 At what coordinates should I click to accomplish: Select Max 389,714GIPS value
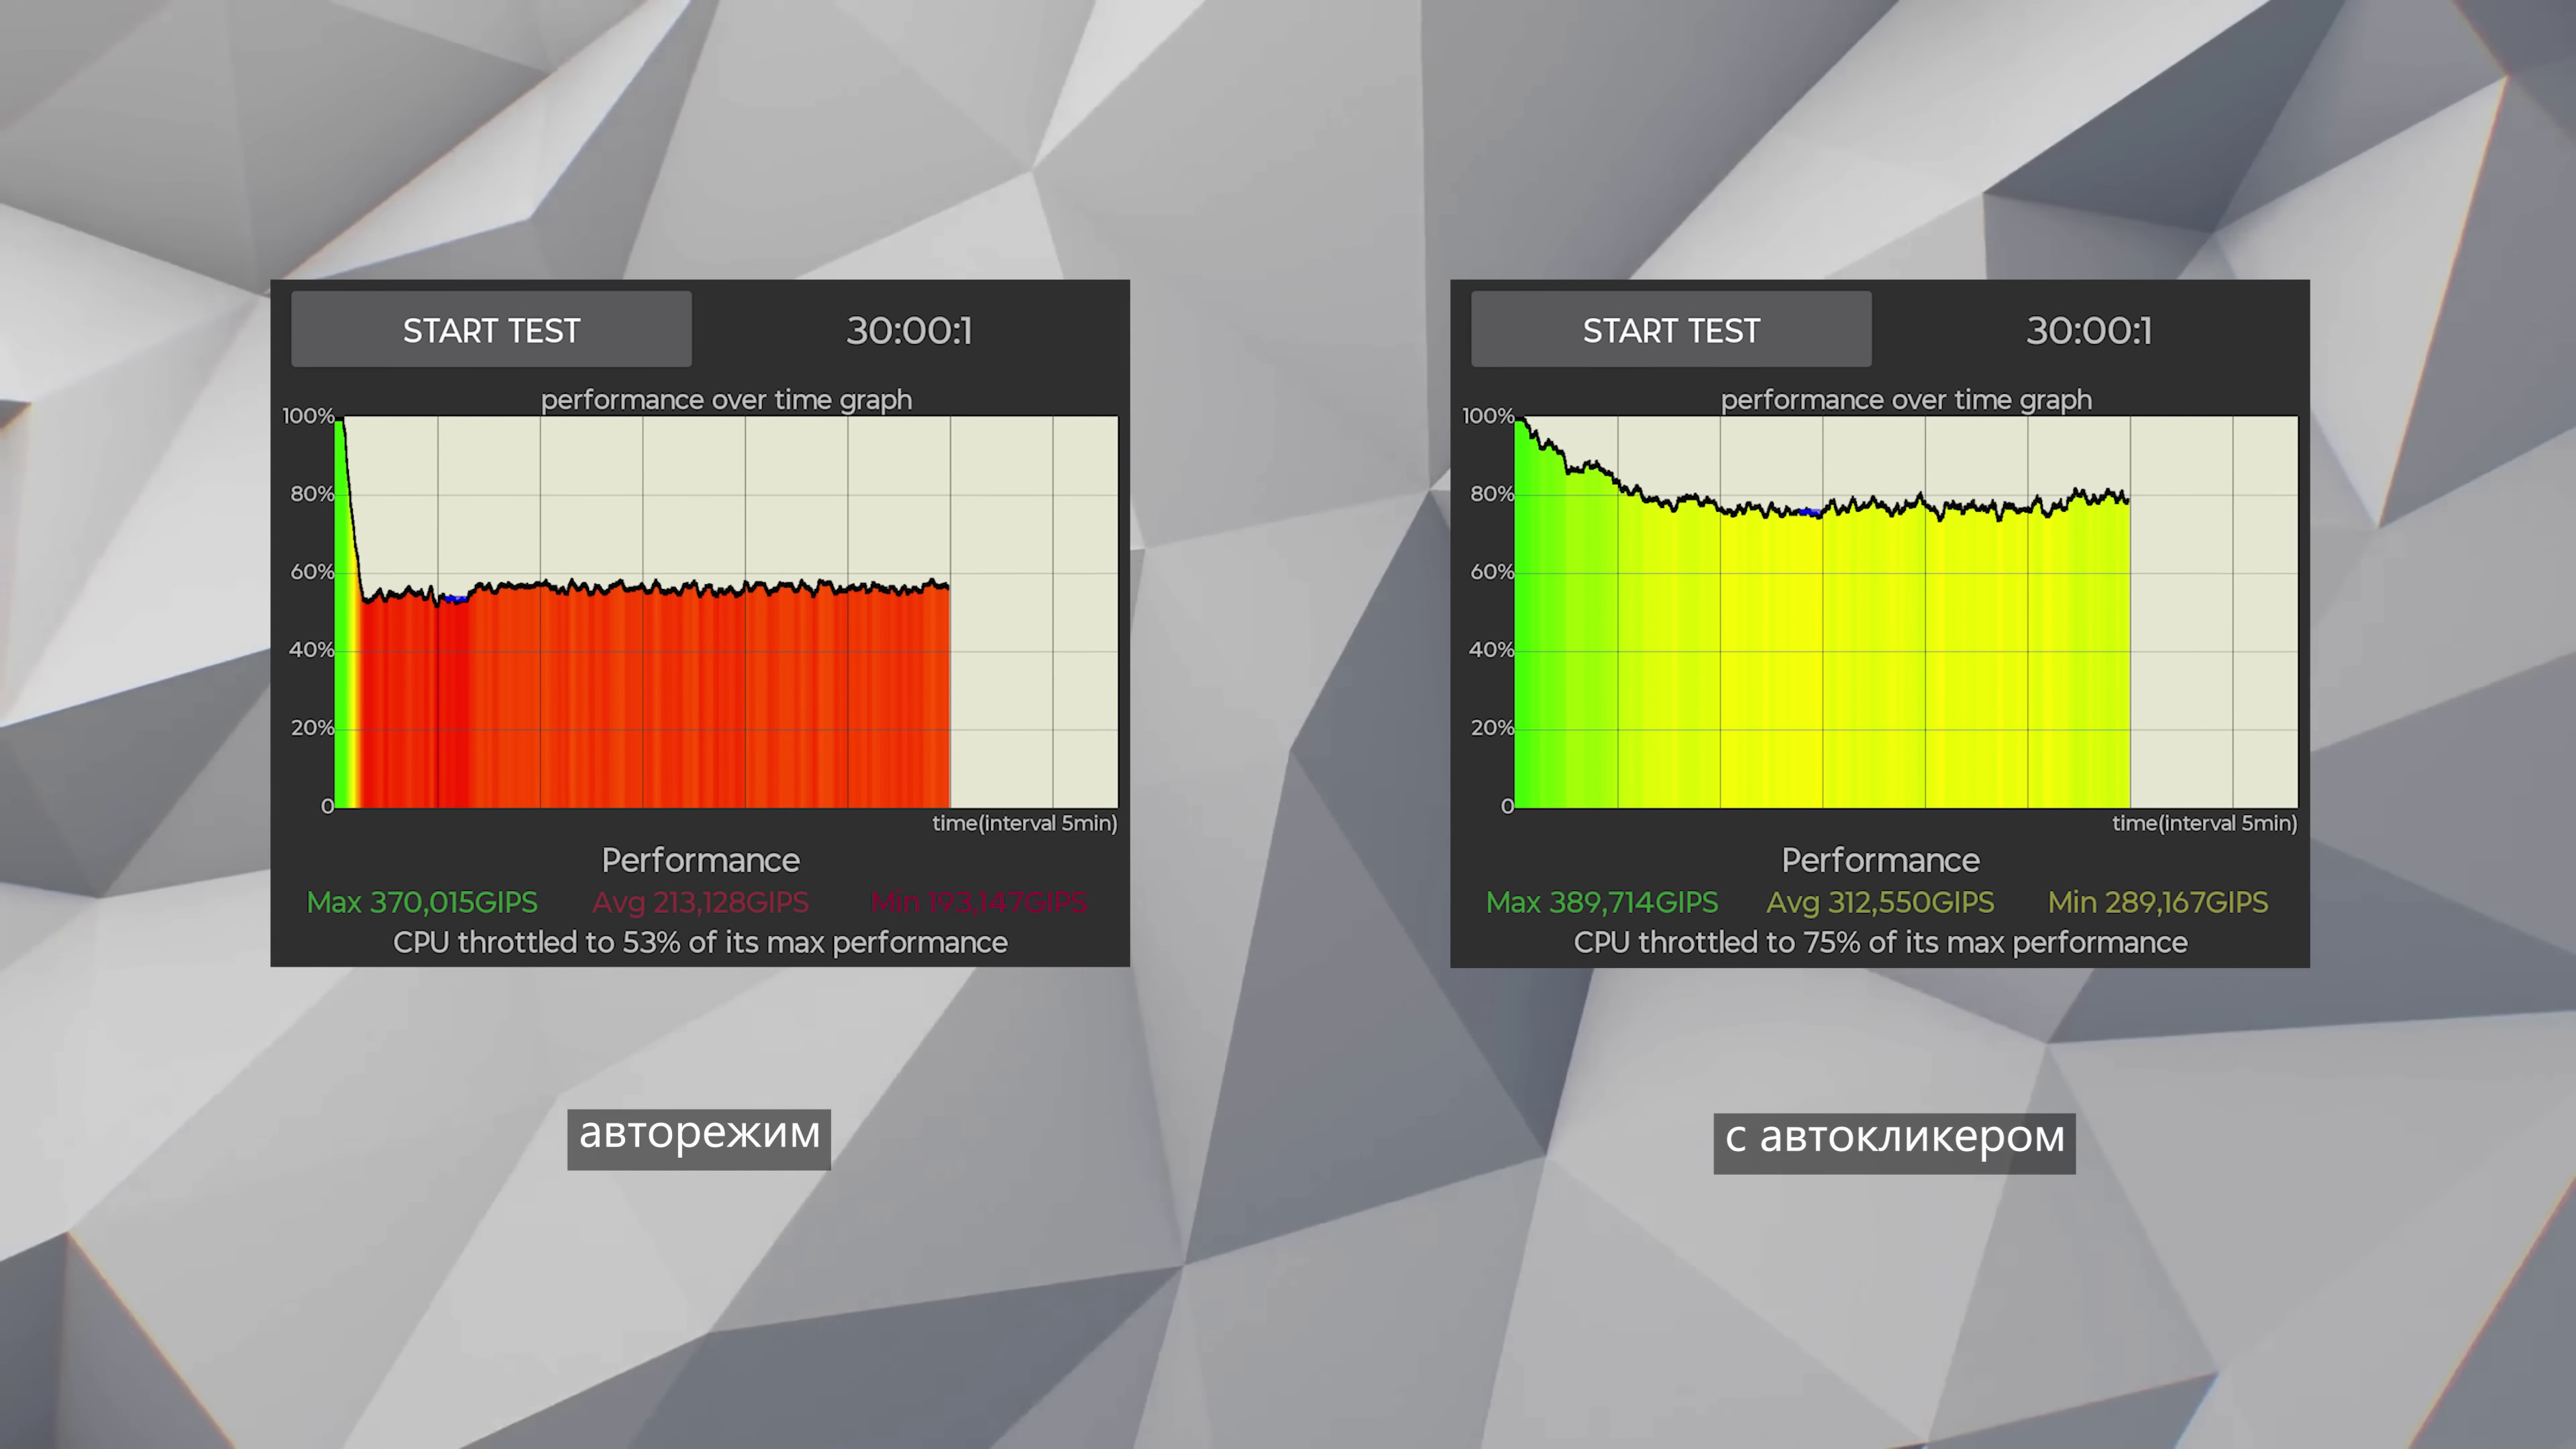pos(1602,902)
